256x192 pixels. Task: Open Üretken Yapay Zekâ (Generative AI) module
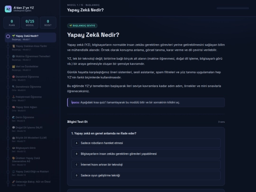pyautogui.click(x=30, y=161)
